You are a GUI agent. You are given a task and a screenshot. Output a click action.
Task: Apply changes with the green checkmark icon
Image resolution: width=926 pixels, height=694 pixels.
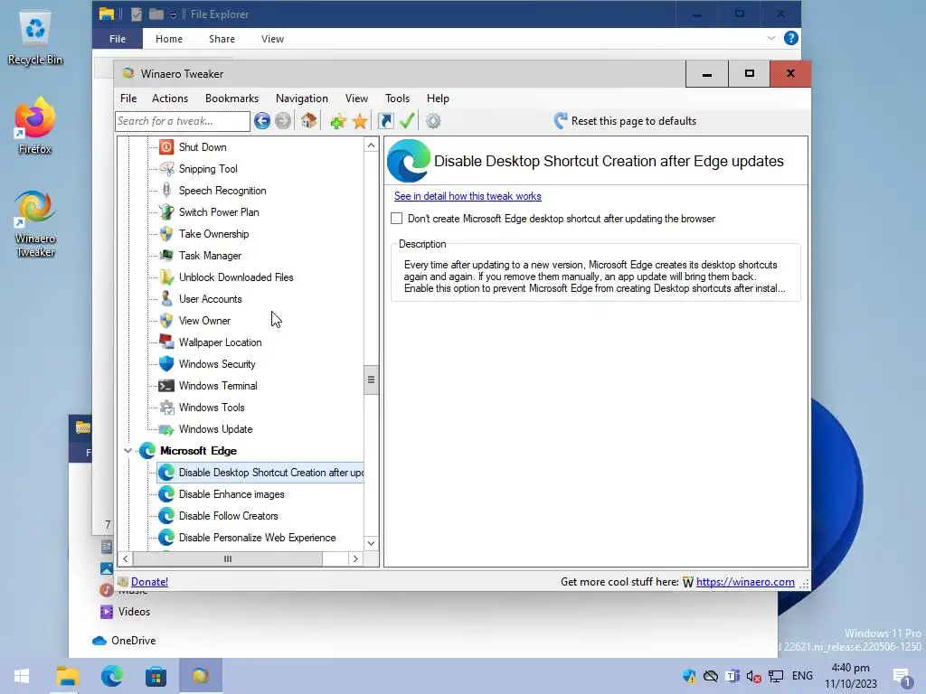[407, 121]
